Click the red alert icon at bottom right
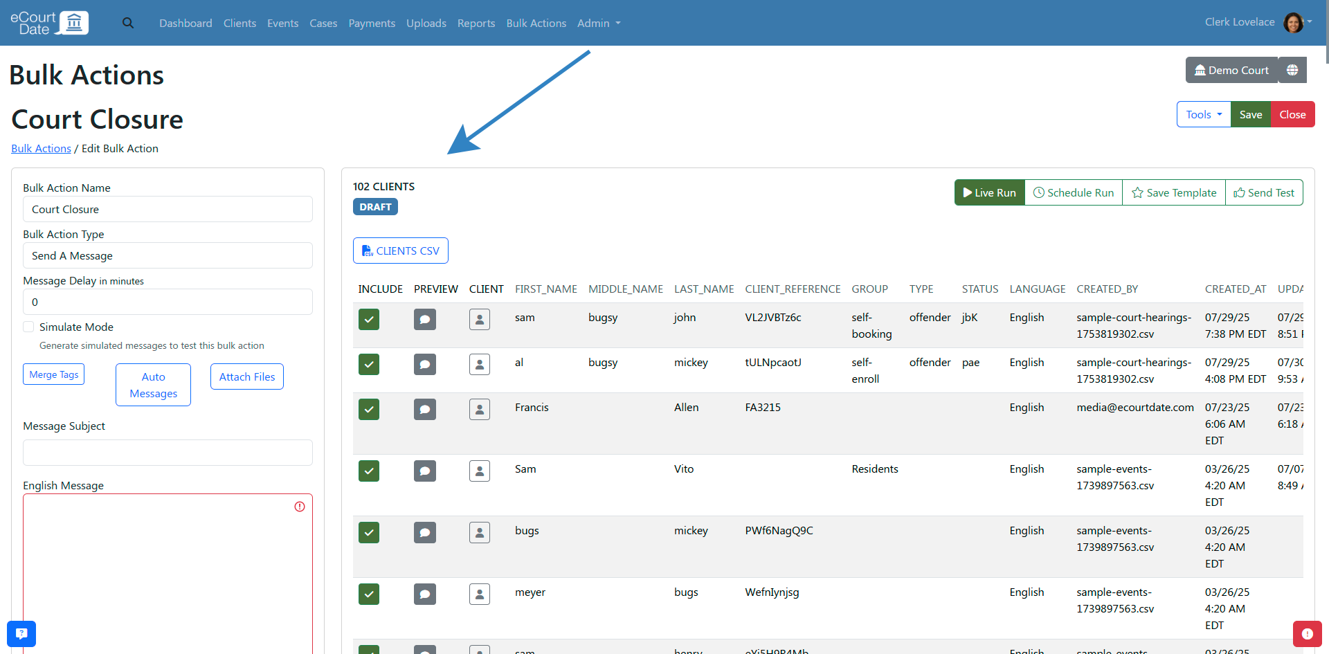The height and width of the screenshot is (654, 1329). coord(1307,633)
